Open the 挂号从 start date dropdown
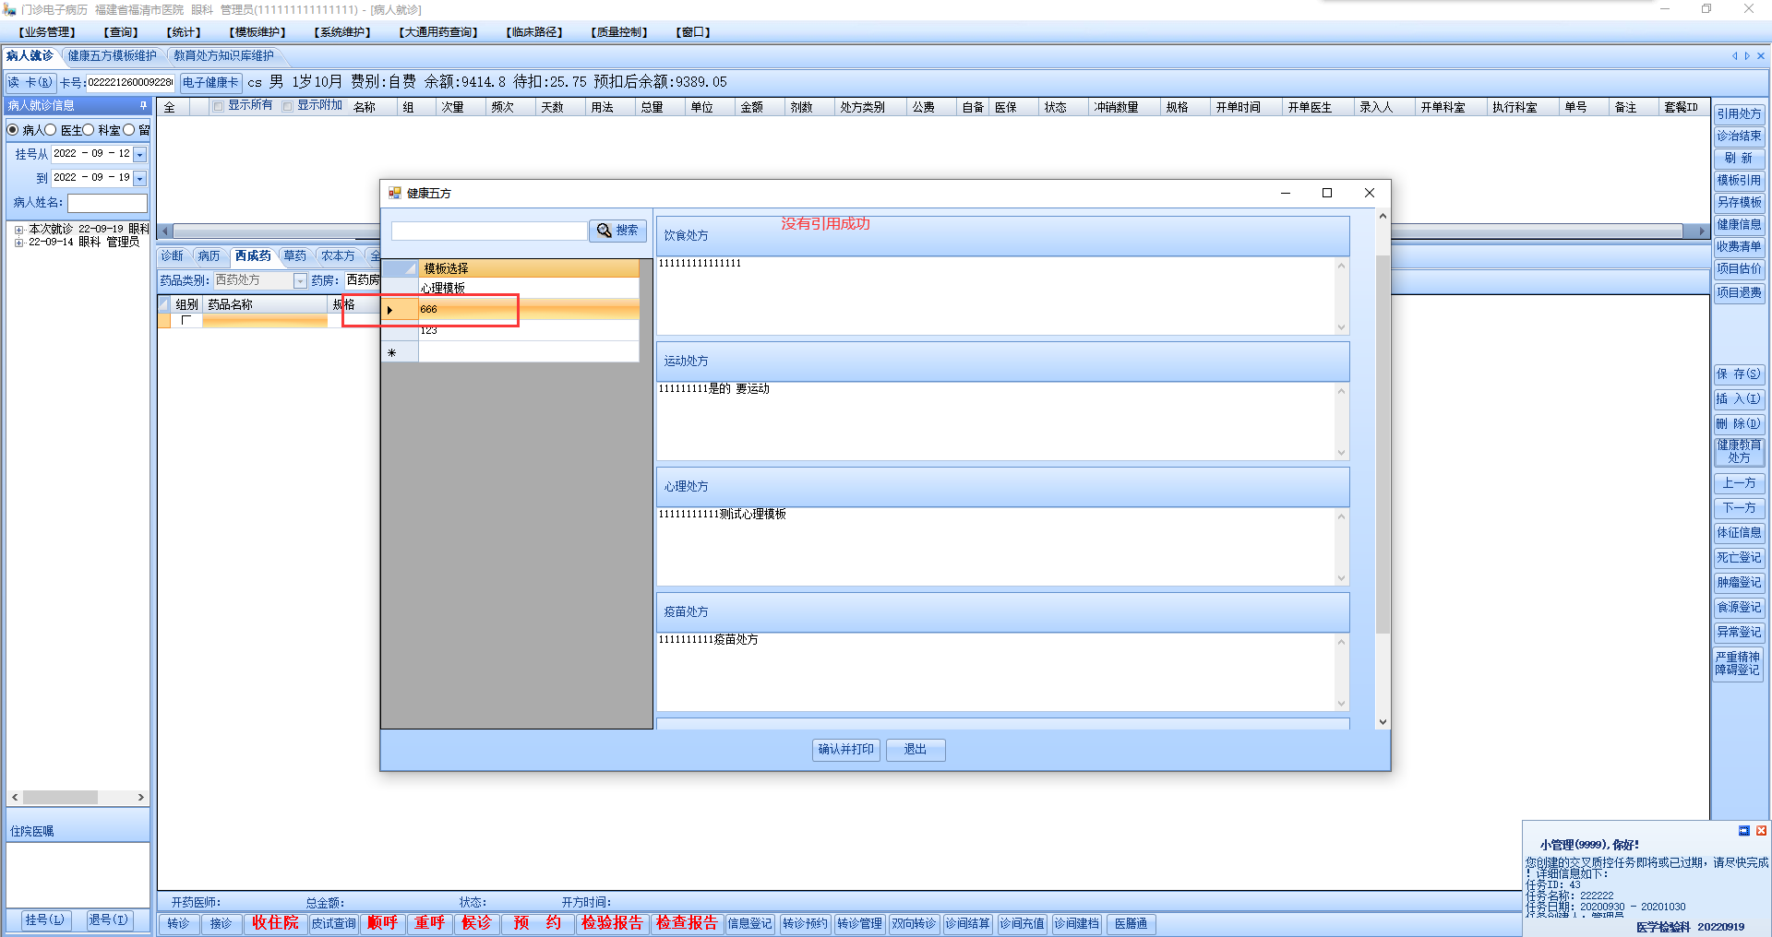Viewport: 1772px width, 937px height. click(140, 154)
